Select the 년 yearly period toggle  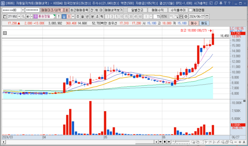click(x=87, y=17)
